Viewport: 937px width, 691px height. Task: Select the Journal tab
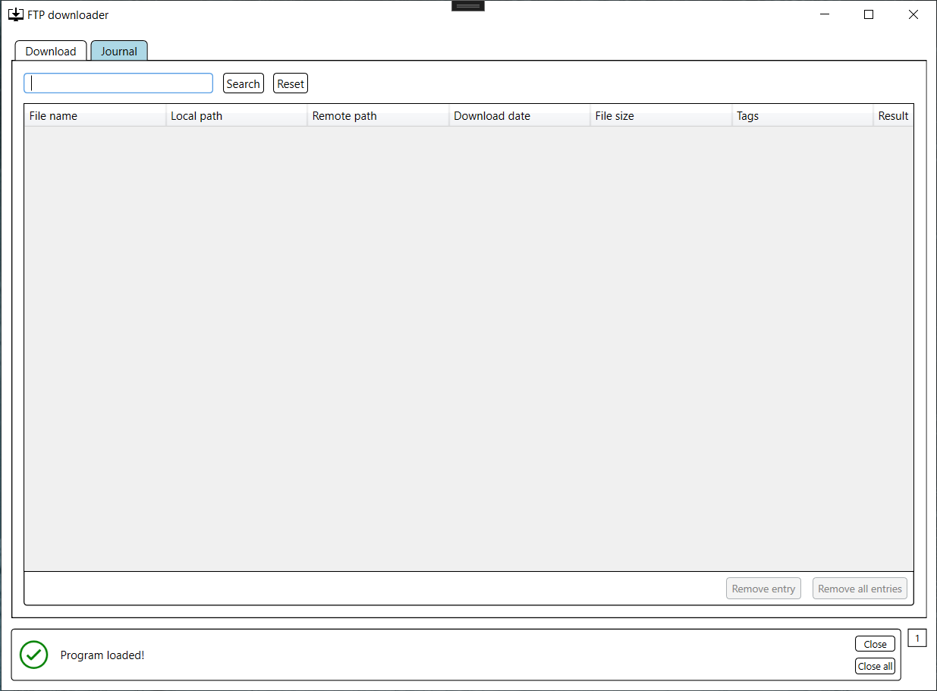tap(118, 50)
